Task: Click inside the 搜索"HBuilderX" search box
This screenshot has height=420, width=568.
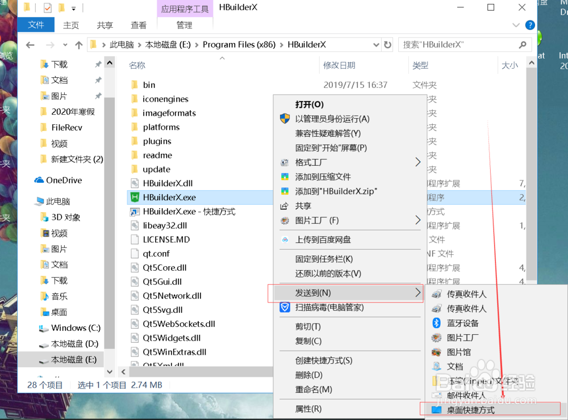Action: pos(466,44)
